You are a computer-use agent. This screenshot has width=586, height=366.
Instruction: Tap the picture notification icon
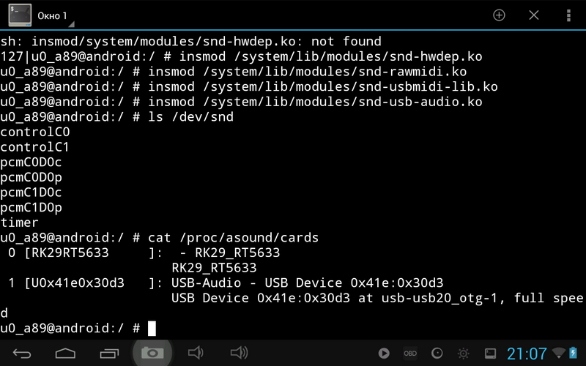click(x=491, y=354)
